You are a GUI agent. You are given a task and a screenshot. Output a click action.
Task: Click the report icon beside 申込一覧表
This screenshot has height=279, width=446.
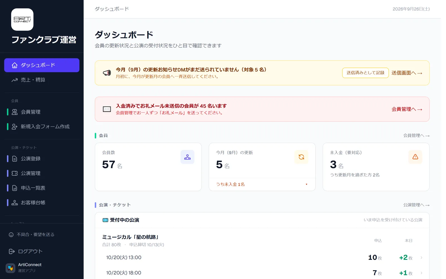[x=14, y=188]
